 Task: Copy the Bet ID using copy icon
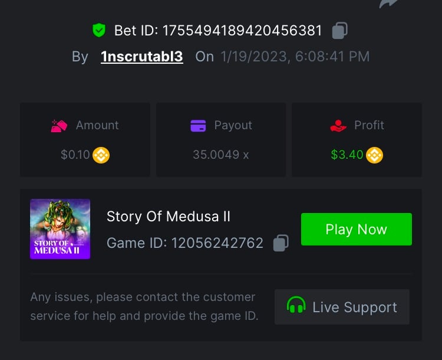339,30
